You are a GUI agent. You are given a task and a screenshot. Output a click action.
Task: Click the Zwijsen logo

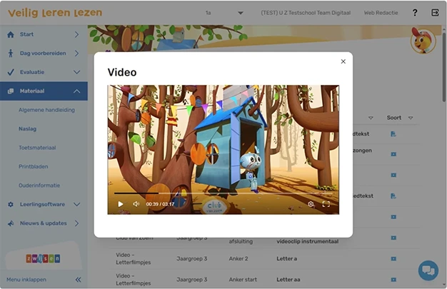click(43, 258)
